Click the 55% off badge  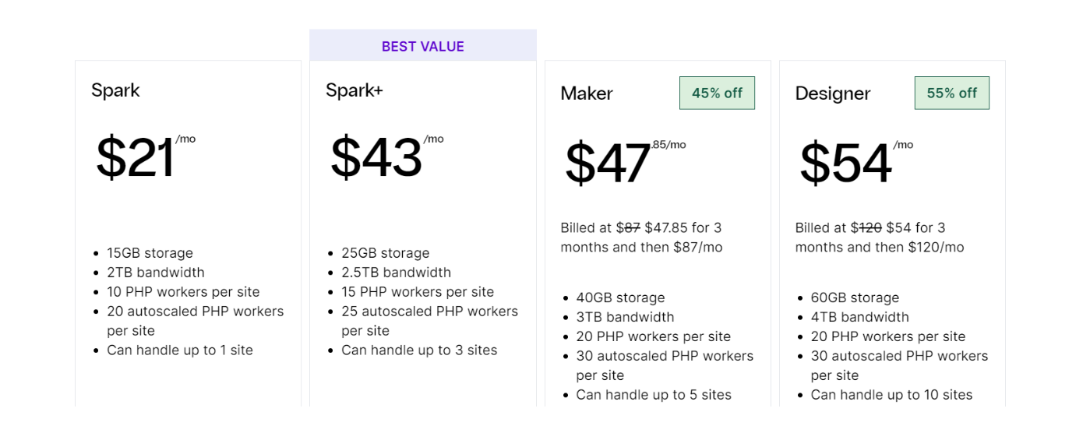click(x=951, y=93)
